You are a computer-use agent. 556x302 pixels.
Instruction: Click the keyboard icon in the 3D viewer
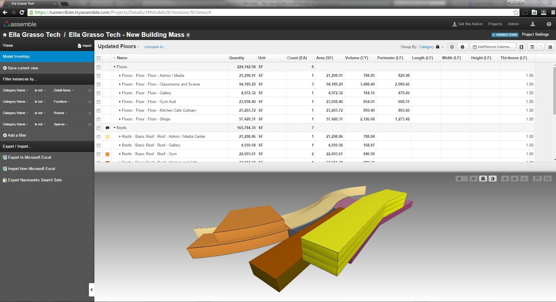pyautogui.click(x=548, y=179)
